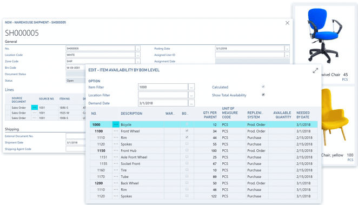This screenshot has width=358, height=205.
Task: Toggle the Calculated checkbox
Action: (263, 87)
